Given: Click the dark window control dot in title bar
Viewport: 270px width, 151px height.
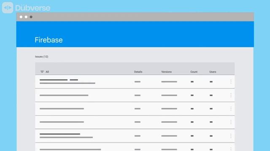Looking at the screenshot, I should coord(31,17).
